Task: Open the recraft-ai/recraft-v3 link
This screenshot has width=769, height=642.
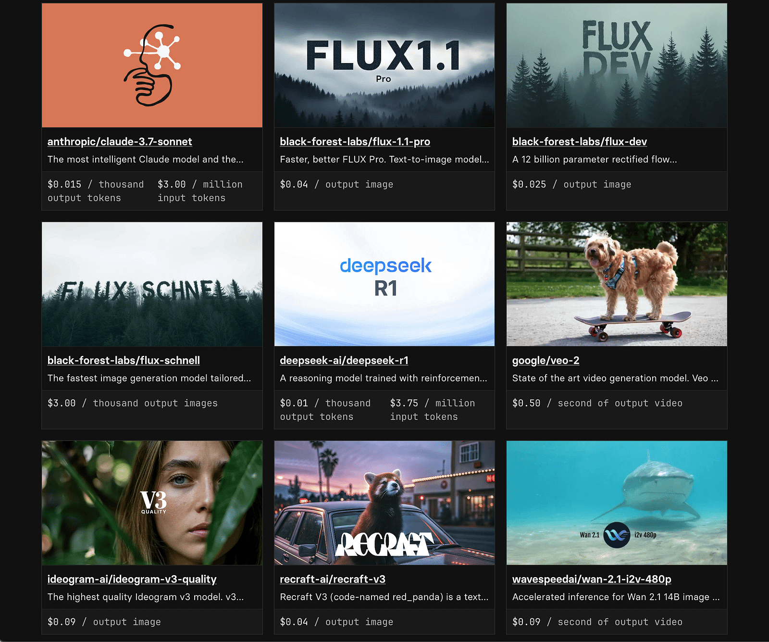Action: point(333,579)
